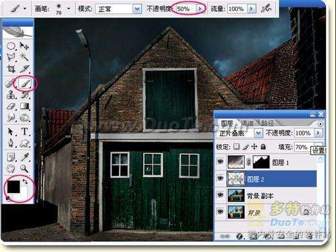The width and height of the screenshot is (336, 252).
Task: Swap foreground and background colors
Action: click(x=25, y=182)
